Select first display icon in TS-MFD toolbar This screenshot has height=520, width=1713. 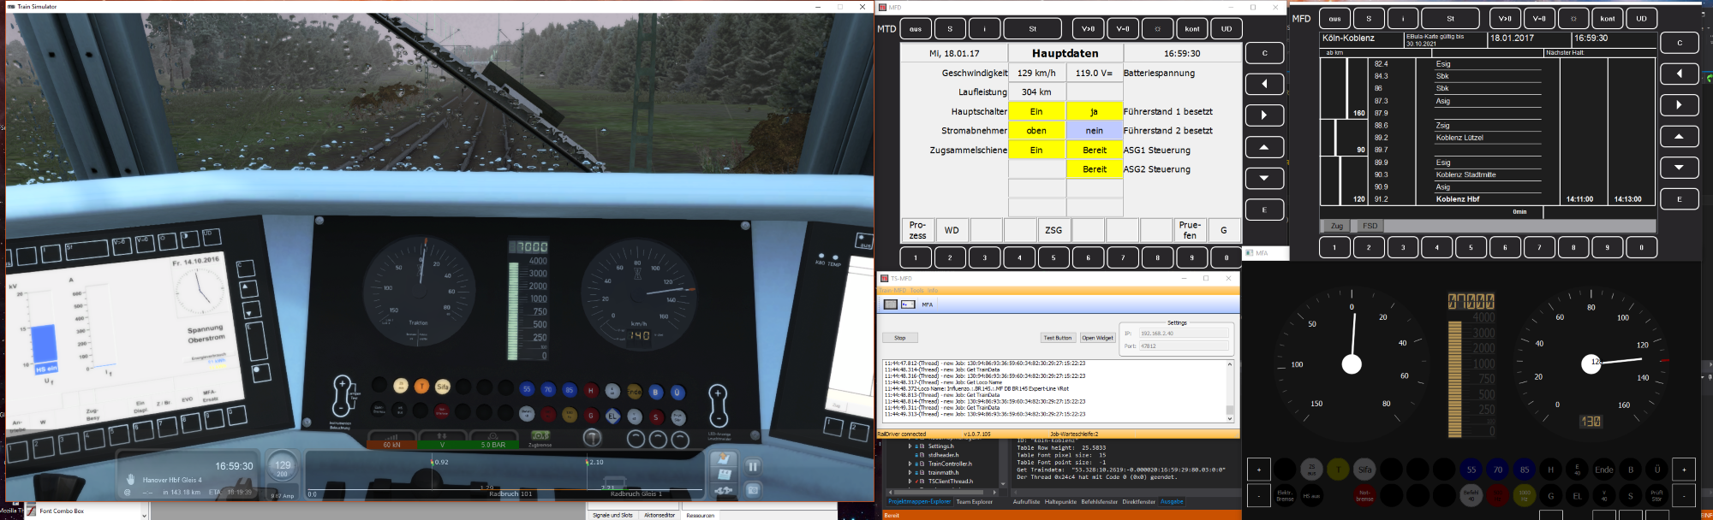[891, 304]
